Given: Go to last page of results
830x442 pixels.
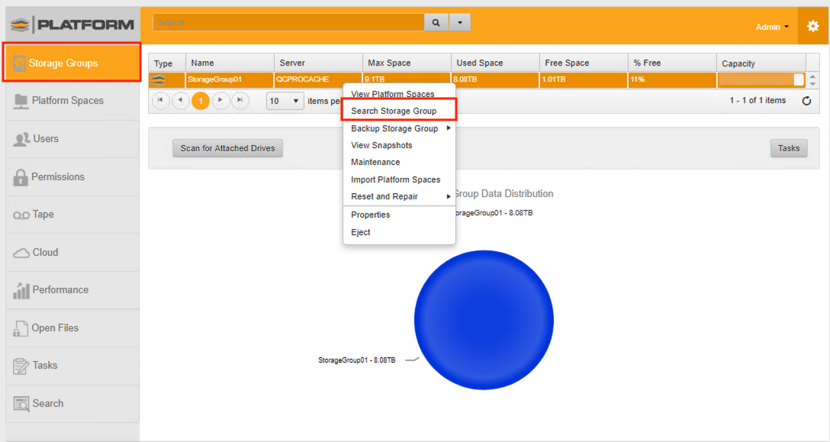Looking at the screenshot, I should (240, 101).
